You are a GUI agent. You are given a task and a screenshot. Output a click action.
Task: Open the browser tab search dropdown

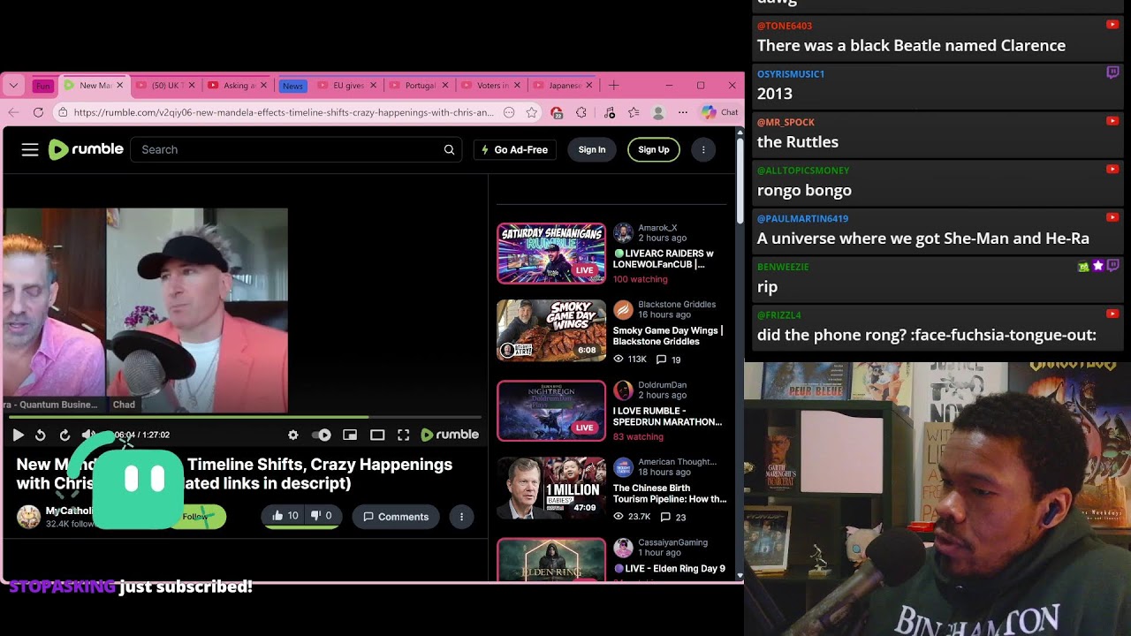pyautogui.click(x=13, y=86)
